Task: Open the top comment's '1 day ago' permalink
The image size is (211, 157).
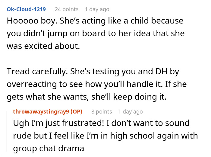Action: [97, 9]
